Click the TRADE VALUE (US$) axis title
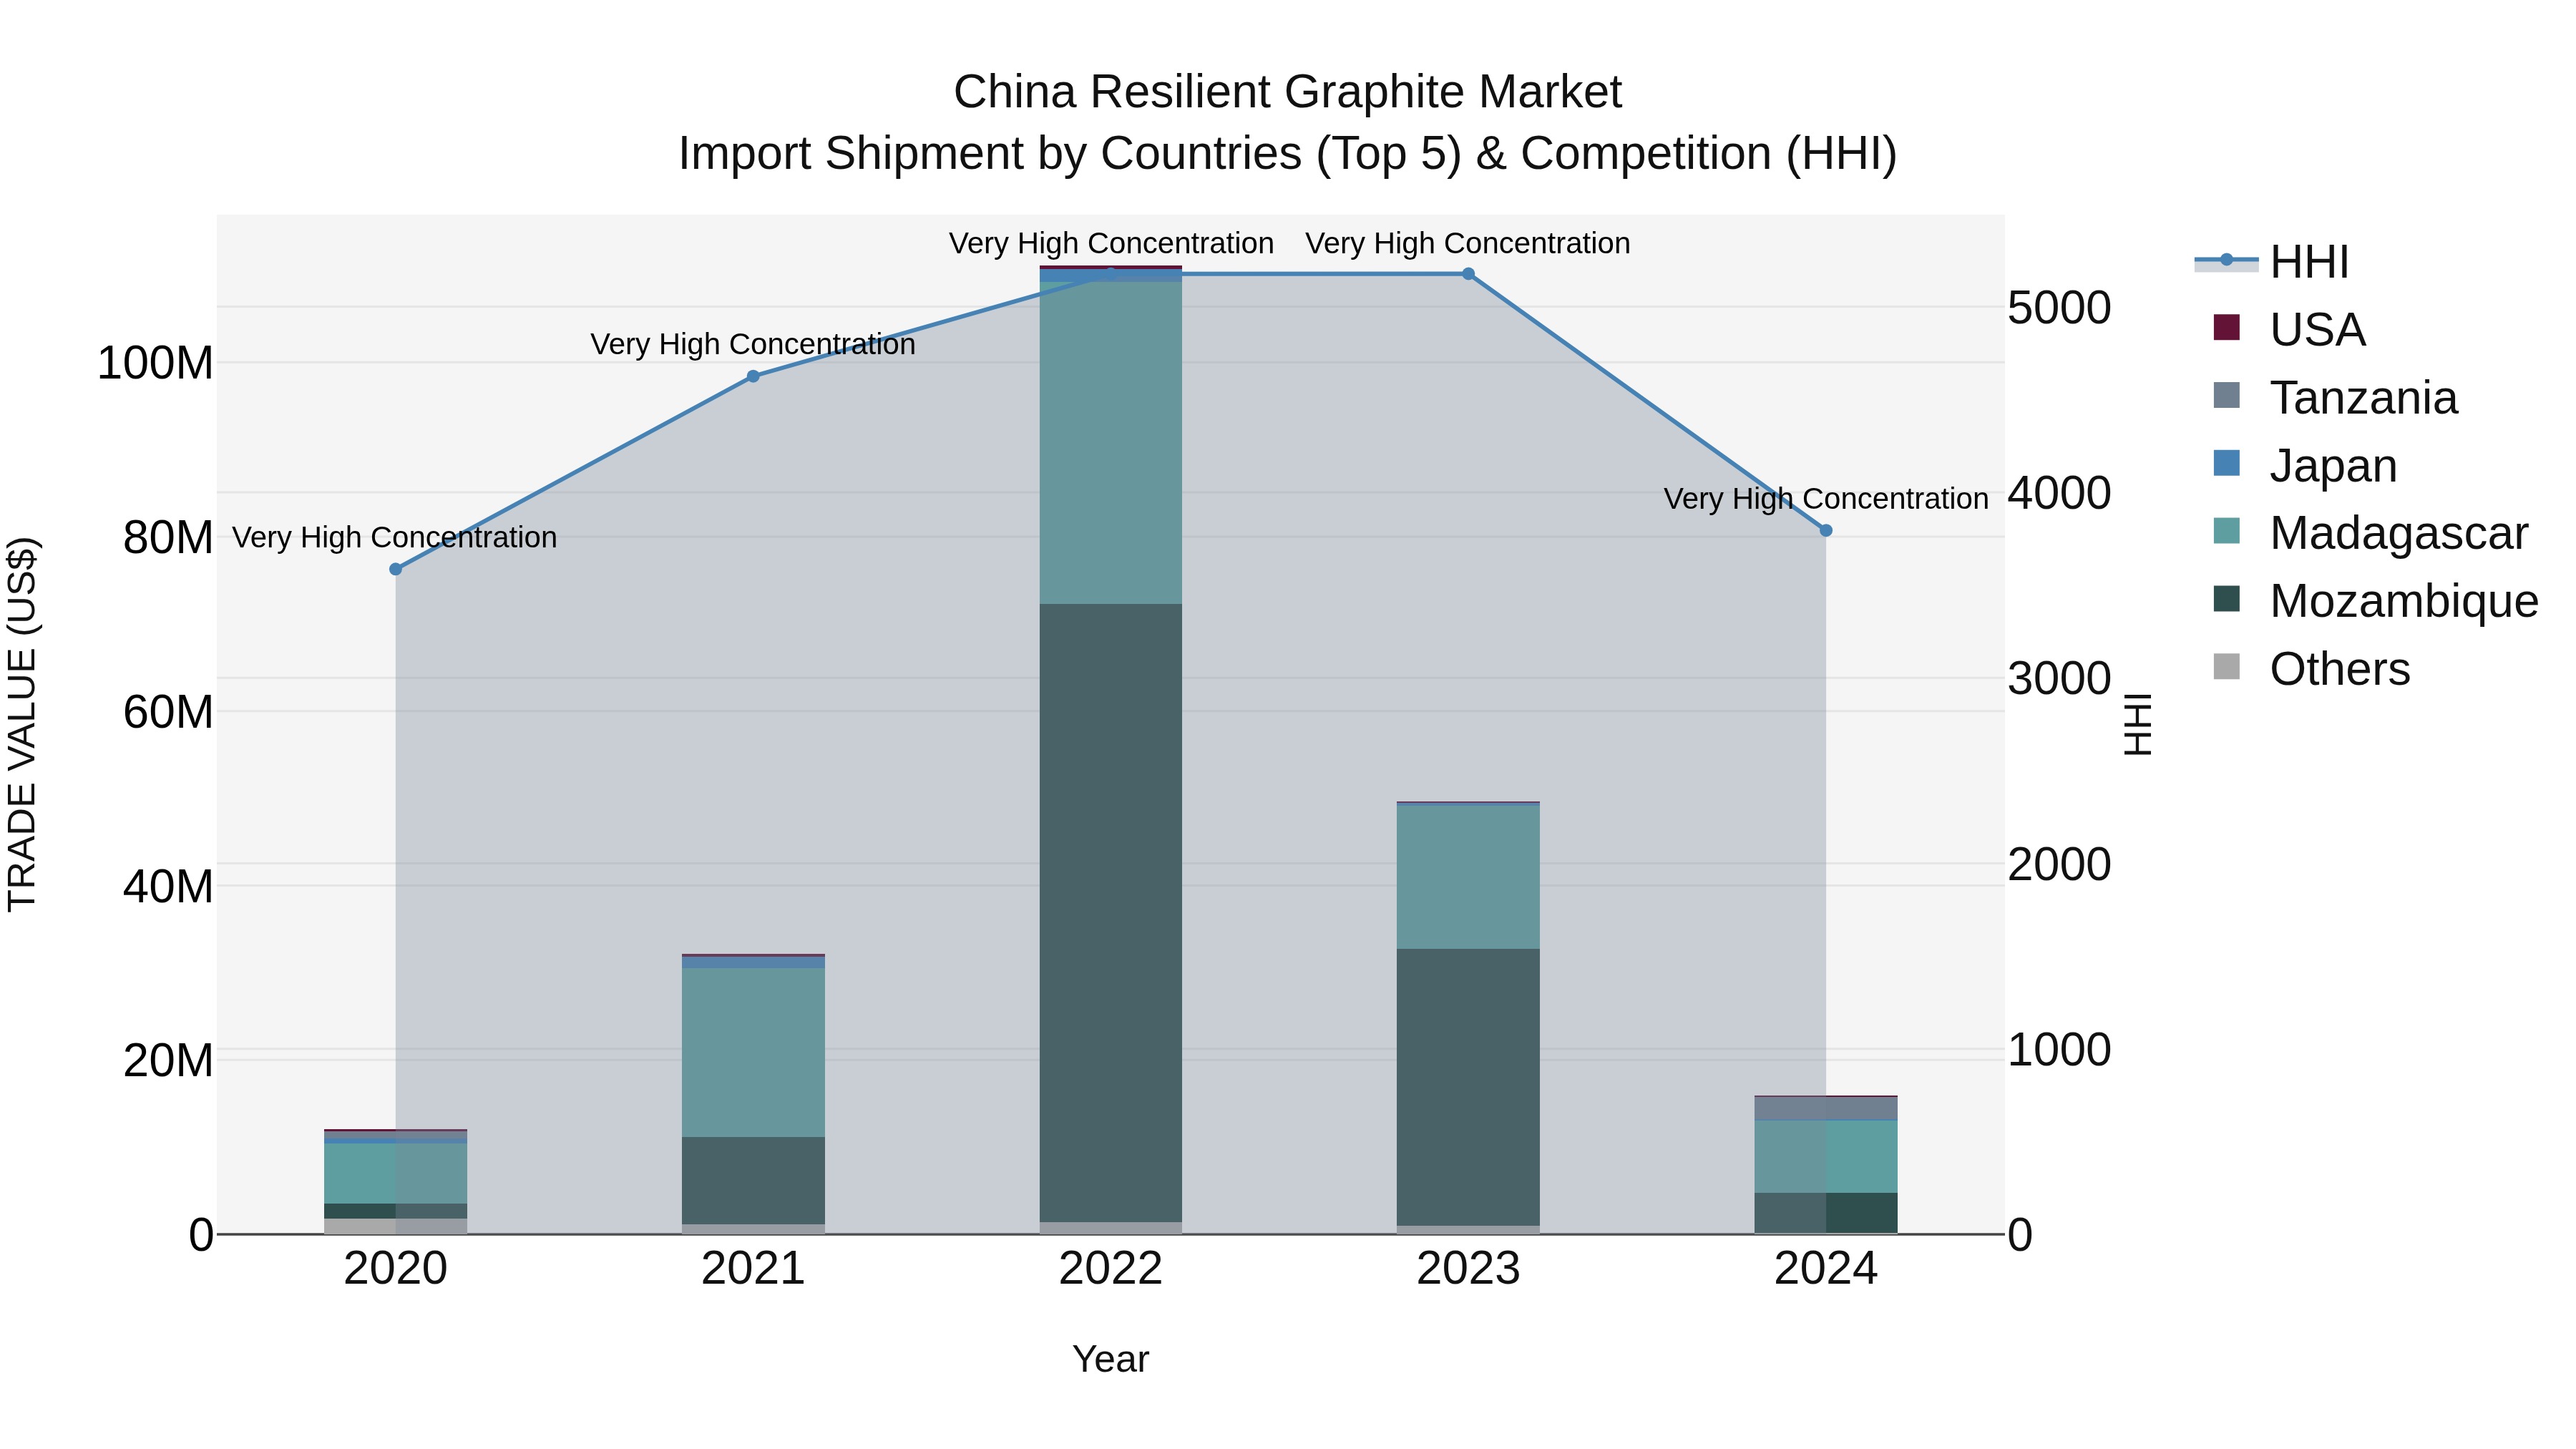 [22, 724]
